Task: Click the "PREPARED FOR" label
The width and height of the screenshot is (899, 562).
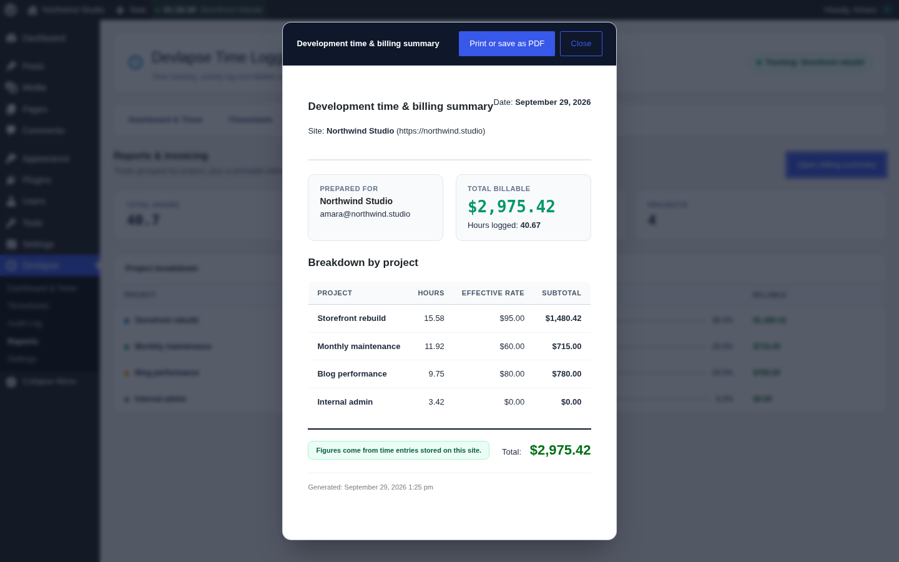Action: pyautogui.click(x=349, y=189)
